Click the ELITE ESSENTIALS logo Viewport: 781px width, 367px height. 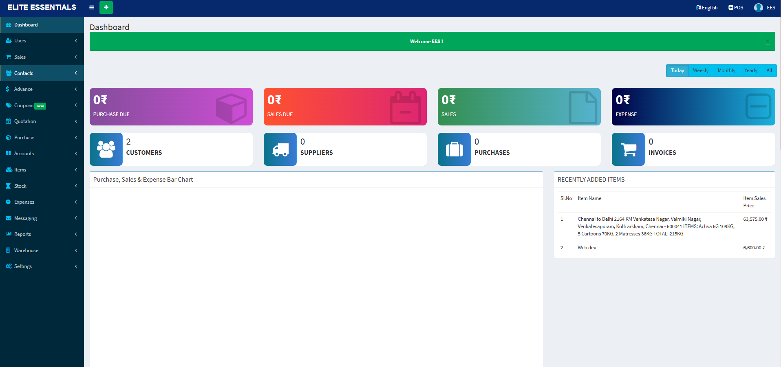42,7
